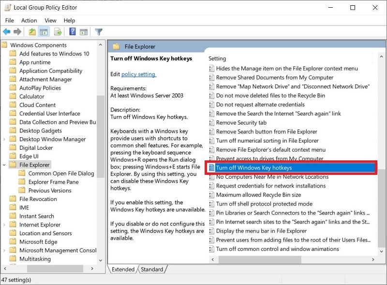Open the View menu
The image size is (387, 285).
[x=50, y=20]
